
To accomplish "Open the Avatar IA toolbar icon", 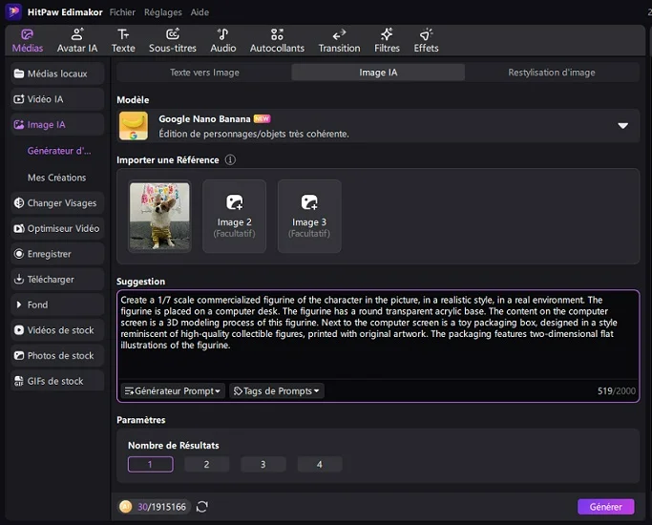I will pyautogui.click(x=77, y=34).
